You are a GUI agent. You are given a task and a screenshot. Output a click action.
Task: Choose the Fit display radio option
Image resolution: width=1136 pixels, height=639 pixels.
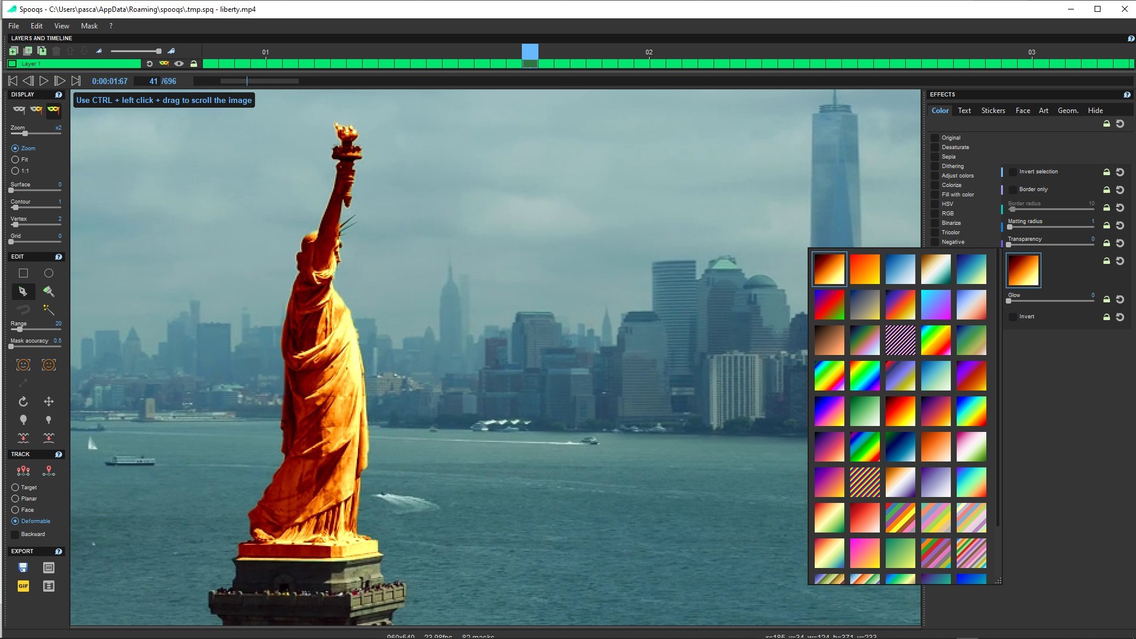[15, 160]
